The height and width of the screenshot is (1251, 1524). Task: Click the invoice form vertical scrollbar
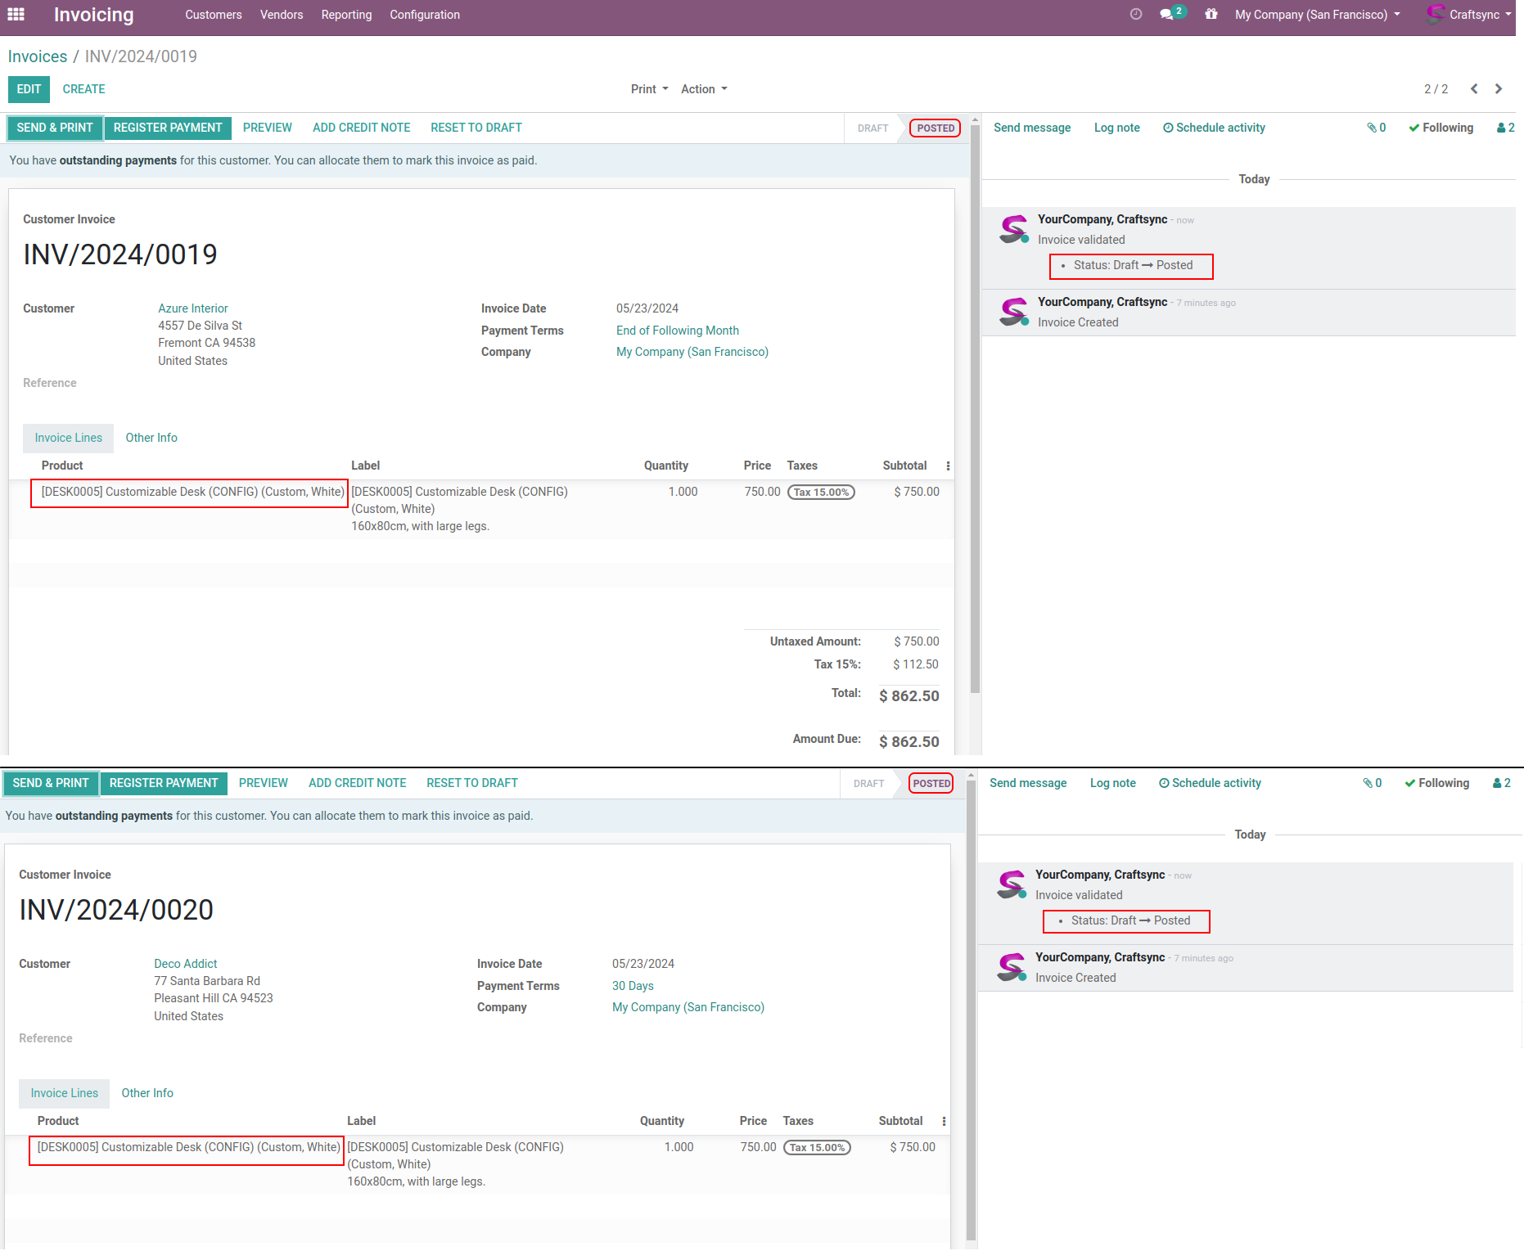point(975,409)
